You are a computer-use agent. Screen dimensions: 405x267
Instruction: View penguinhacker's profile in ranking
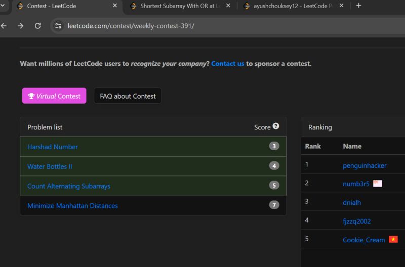(364, 165)
